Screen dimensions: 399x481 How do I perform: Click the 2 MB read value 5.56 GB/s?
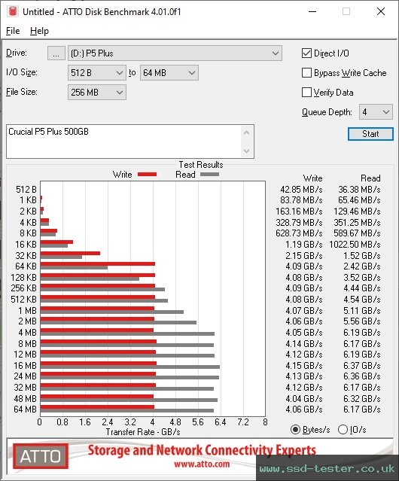point(362,321)
